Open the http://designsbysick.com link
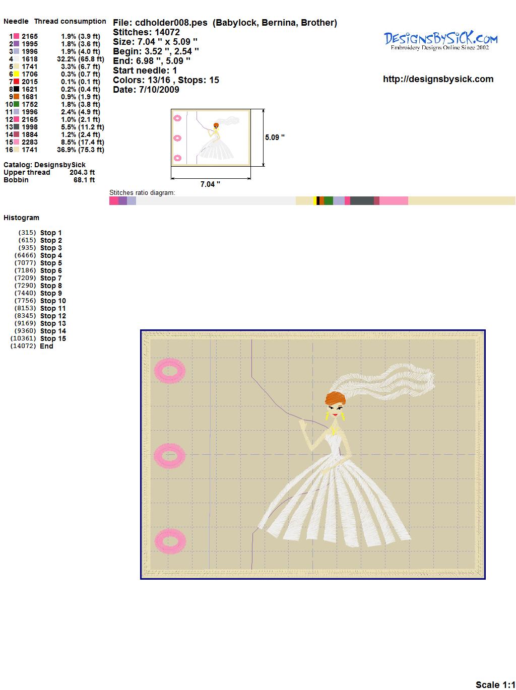Image resolution: width=516 pixels, height=690 pixels. [x=438, y=79]
